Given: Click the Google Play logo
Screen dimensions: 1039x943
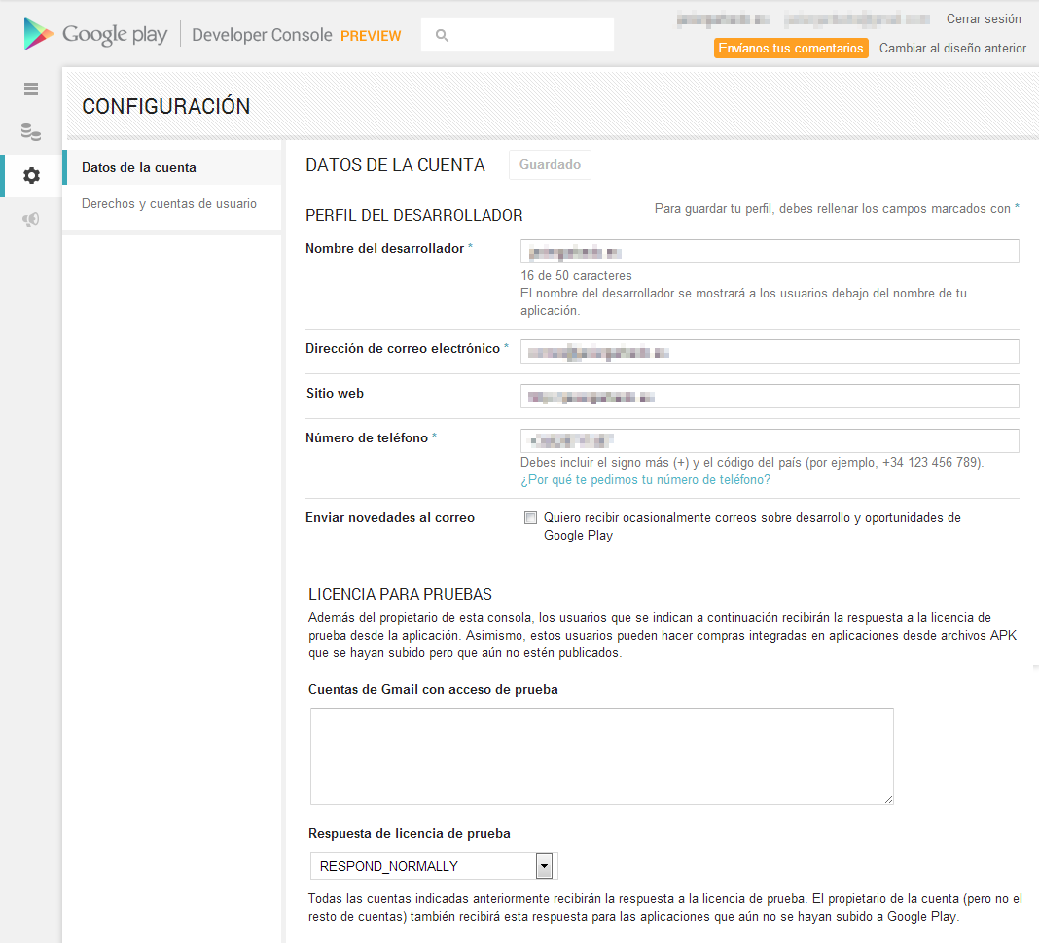Looking at the screenshot, I should [x=95, y=35].
